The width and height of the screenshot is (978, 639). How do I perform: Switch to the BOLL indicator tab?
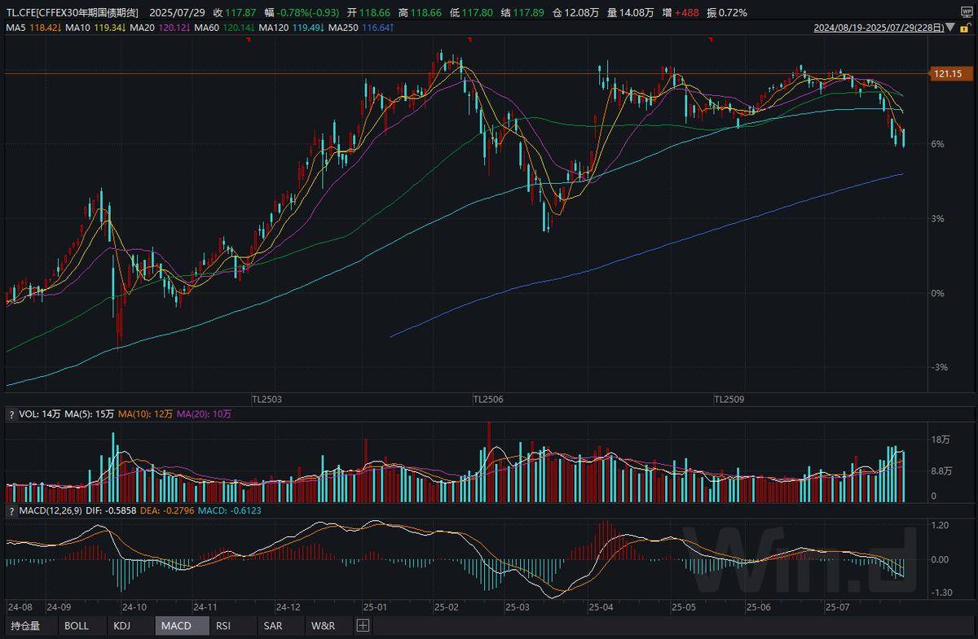(x=77, y=626)
